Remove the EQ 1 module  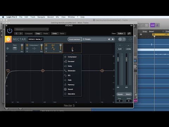pyautogui.click(x=46, y=52)
